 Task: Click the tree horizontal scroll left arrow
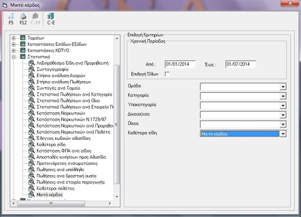(x=13, y=203)
